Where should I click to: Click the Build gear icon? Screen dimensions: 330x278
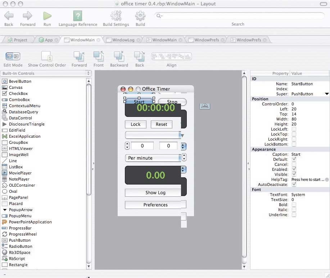pos(140,16)
